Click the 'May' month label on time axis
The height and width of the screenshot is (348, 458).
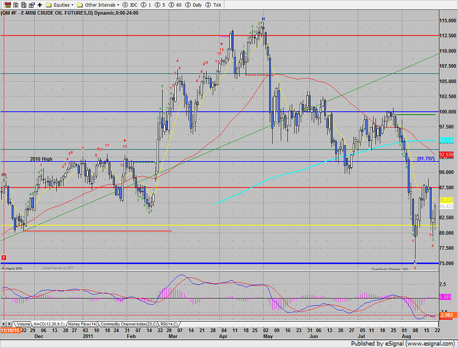(x=268, y=336)
